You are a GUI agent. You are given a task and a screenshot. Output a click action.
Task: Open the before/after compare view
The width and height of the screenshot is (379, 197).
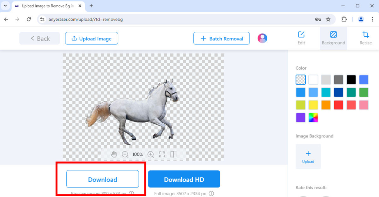click(173, 154)
